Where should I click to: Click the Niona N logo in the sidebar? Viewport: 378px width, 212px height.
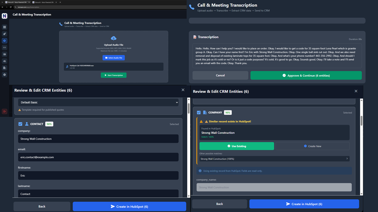[4, 16]
